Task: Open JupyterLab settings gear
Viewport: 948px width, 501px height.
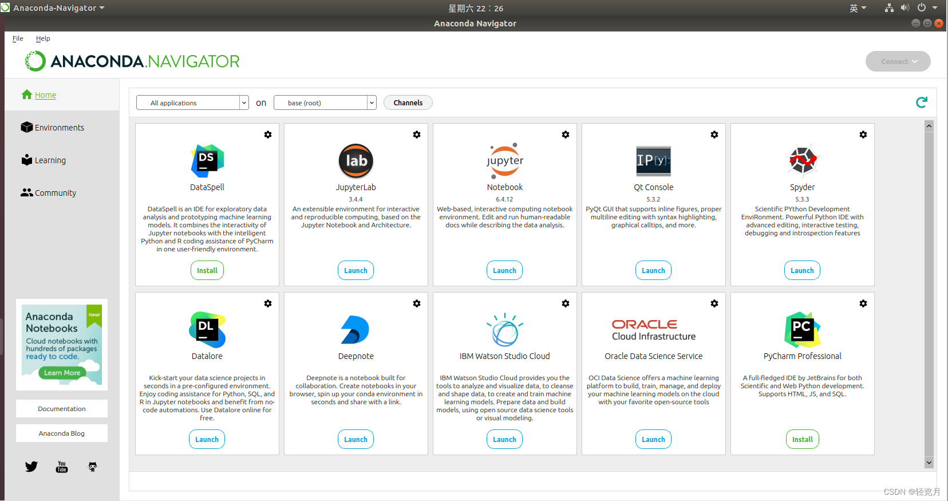Action: [x=417, y=135]
